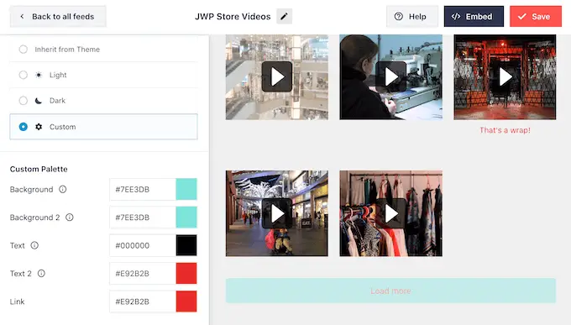The width and height of the screenshot is (571, 325).
Task: Open the Text black color swatch
Action: (186, 245)
